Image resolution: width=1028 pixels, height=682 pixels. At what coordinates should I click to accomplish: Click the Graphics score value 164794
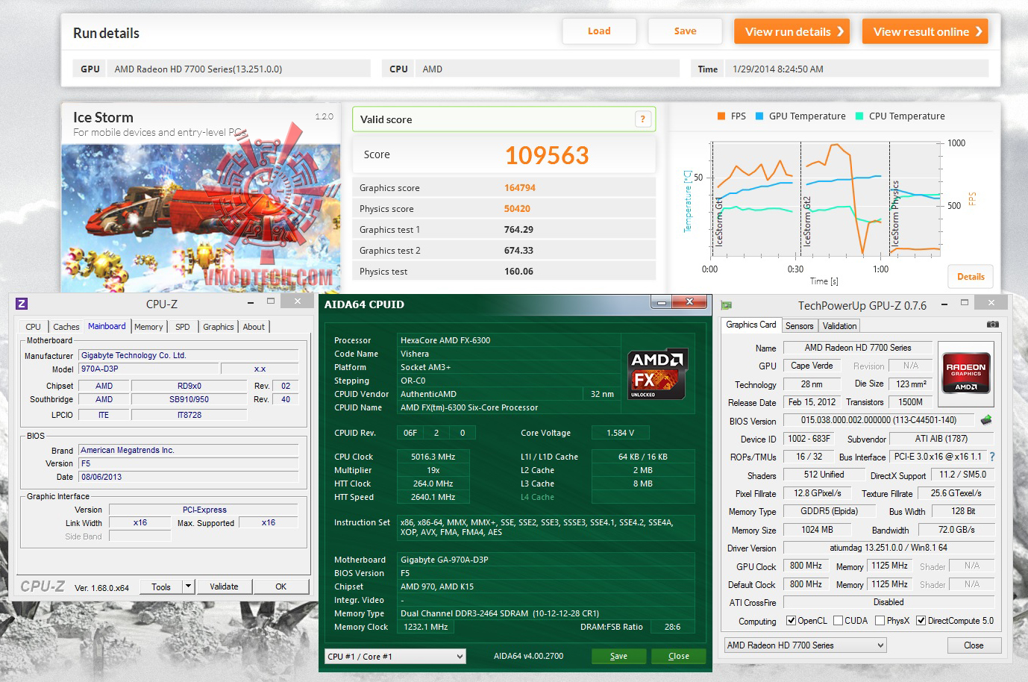click(520, 188)
